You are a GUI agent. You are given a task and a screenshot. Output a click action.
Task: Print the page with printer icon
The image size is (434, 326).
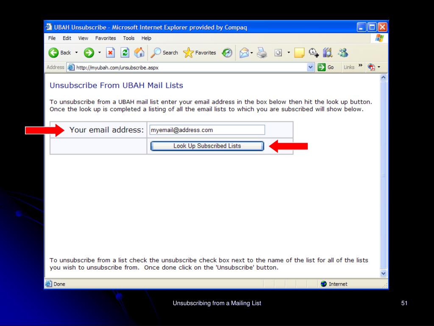tap(262, 53)
